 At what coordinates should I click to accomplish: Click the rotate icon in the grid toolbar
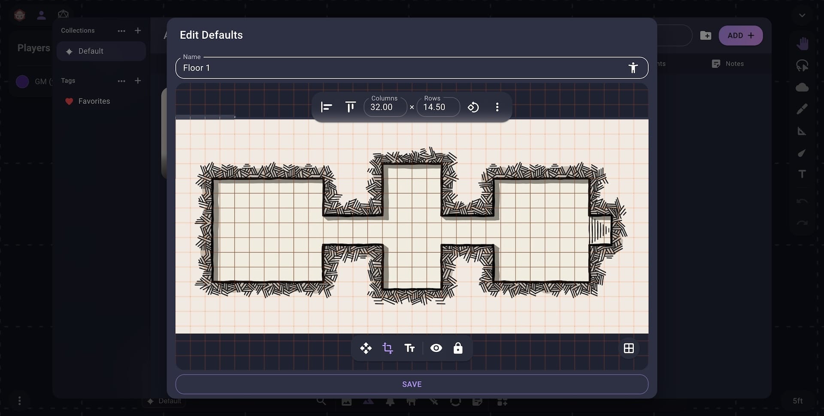pyautogui.click(x=473, y=107)
